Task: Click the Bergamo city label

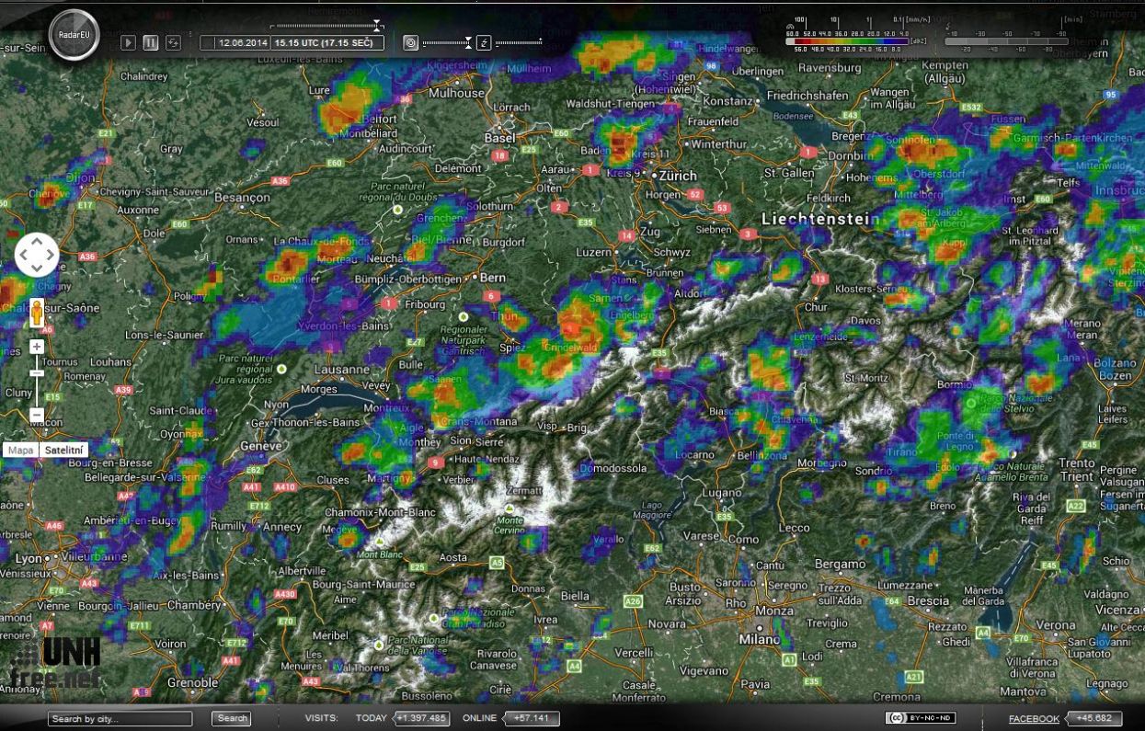Action: click(841, 564)
